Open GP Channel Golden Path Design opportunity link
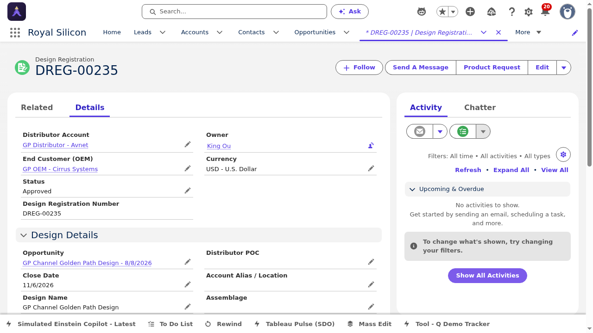The width and height of the screenshot is (593, 333). 87,263
